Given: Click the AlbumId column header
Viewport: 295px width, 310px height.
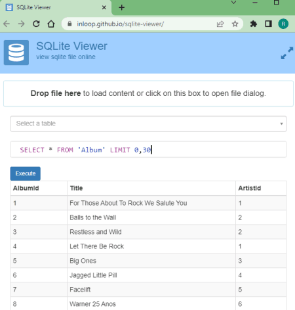Looking at the screenshot, I should point(39,188).
